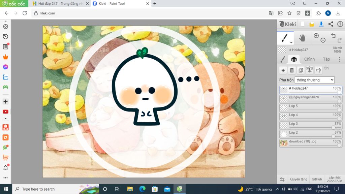Open the GitHub link
The height and width of the screenshot is (194, 345).
[x=317, y=179]
